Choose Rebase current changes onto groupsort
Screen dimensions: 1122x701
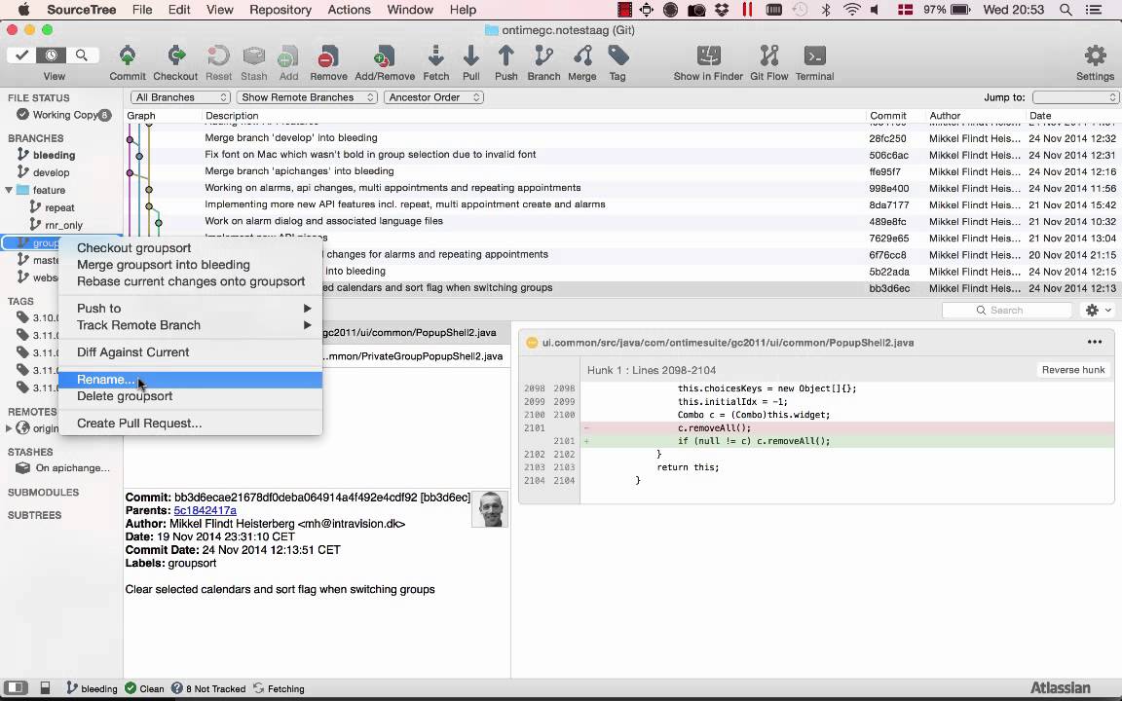(x=190, y=281)
